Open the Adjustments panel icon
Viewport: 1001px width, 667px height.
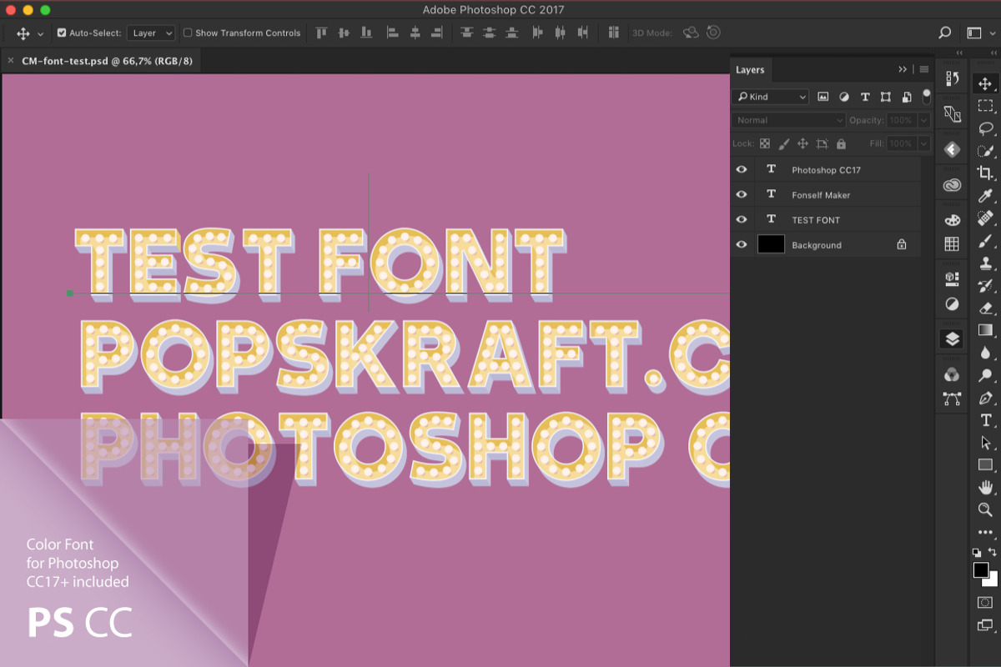point(952,303)
